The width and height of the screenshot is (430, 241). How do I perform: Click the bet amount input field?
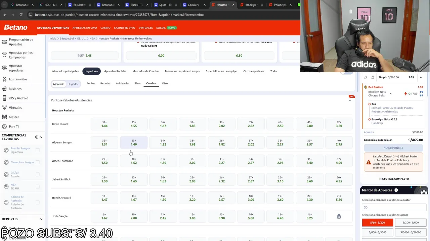[394, 207]
